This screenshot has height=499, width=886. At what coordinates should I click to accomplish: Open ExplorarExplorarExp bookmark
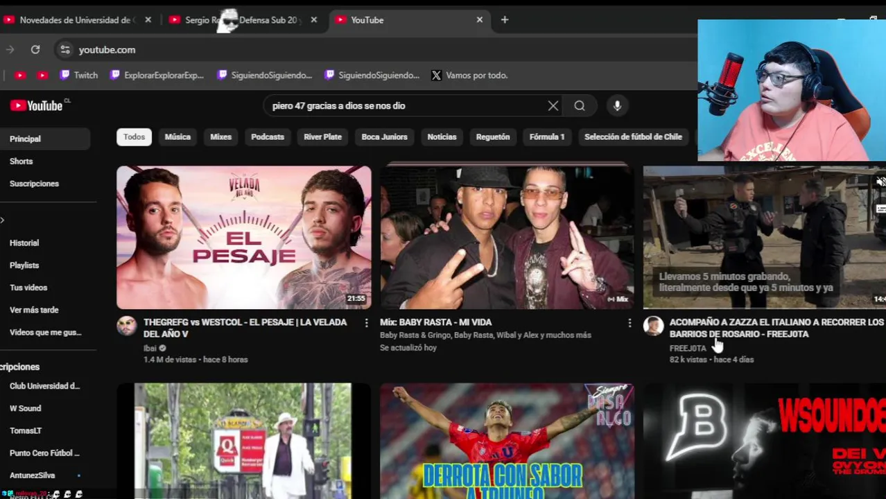click(157, 76)
